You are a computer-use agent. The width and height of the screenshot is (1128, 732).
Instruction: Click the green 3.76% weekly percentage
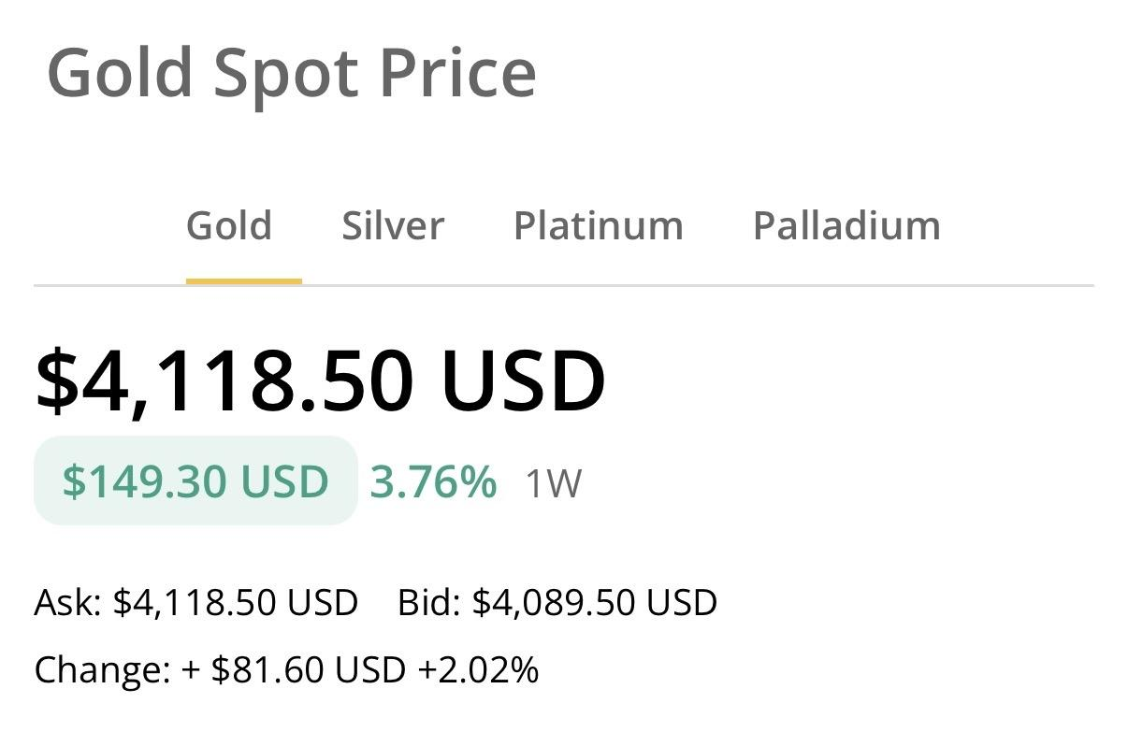click(433, 481)
